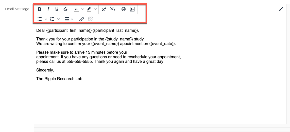290x132 pixels.
Task: Apply strikethrough formatting
Action: 65,9
